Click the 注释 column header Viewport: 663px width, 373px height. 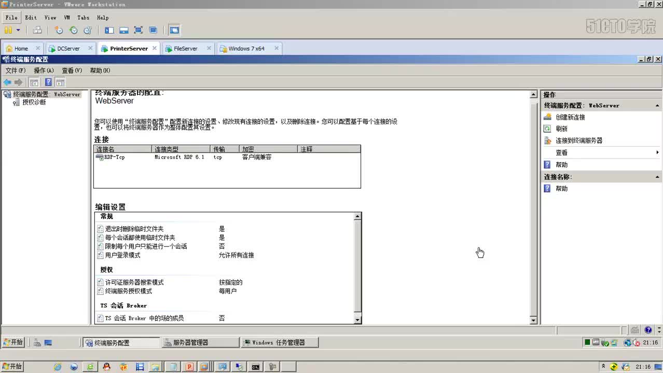point(329,149)
